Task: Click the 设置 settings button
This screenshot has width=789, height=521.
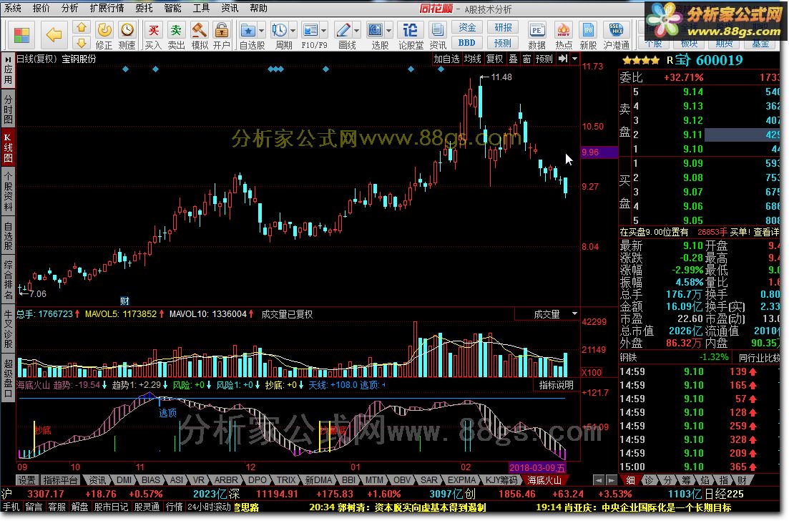Action: pos(27,480)
